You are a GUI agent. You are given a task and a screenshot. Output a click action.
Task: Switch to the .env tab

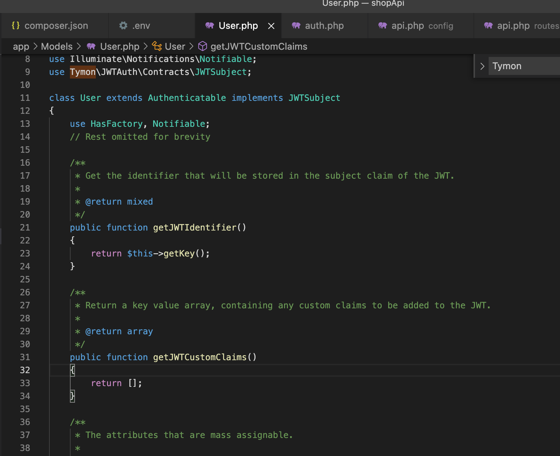[152, 26]
